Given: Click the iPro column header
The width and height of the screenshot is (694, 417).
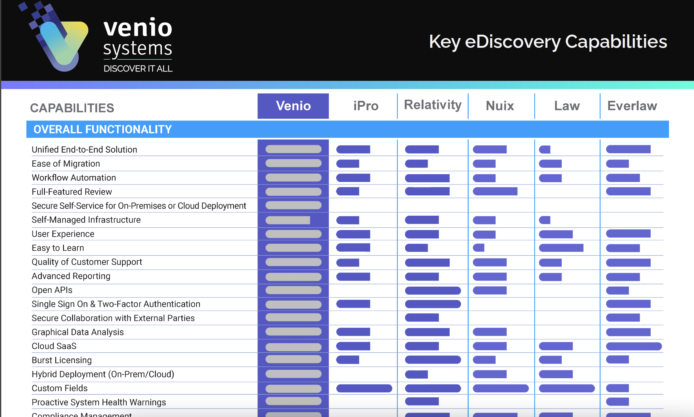Looking at the screenshot, I should (366, 106).
